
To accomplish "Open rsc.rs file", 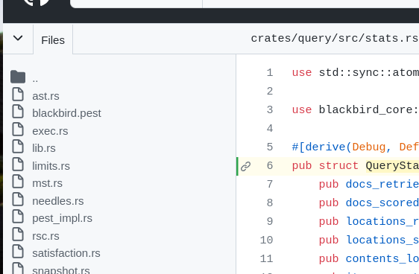I will click(x=45, y=236).
